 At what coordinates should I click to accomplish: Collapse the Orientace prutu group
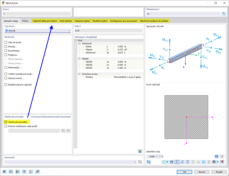click(x=79, y=74)
